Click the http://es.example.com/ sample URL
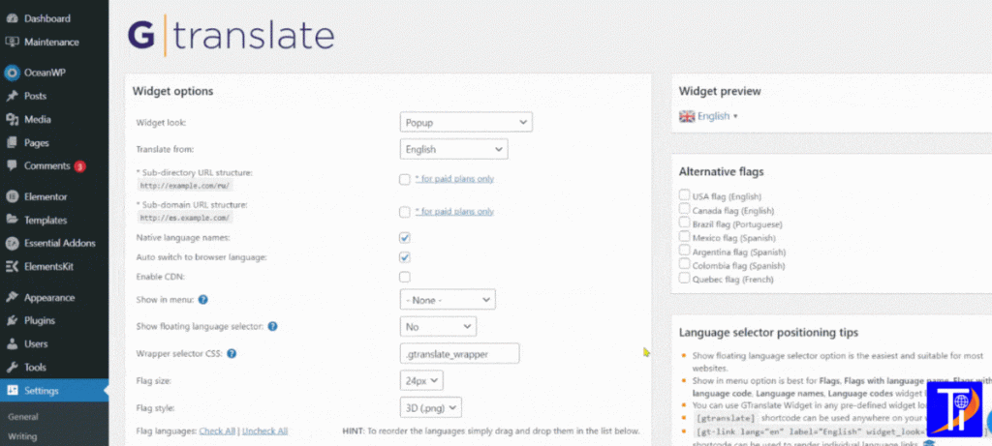This screenshot has height=446, width=992. click(185, 218)
